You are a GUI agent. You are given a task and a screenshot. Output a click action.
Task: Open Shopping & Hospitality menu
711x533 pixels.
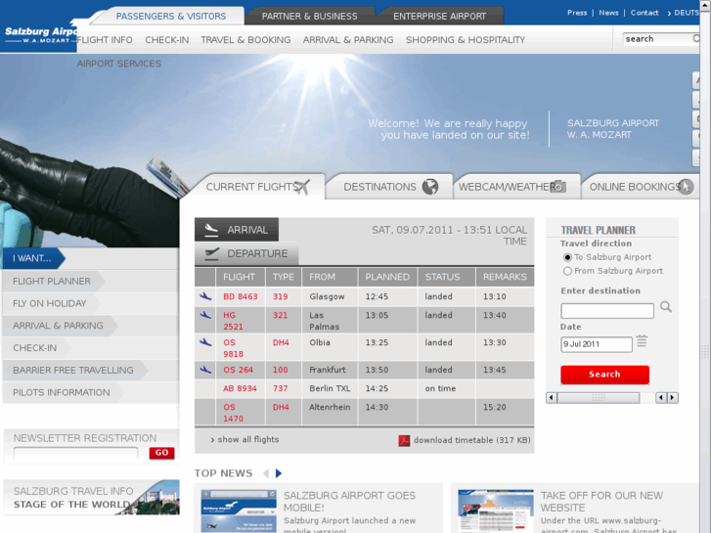click(466, 40)
